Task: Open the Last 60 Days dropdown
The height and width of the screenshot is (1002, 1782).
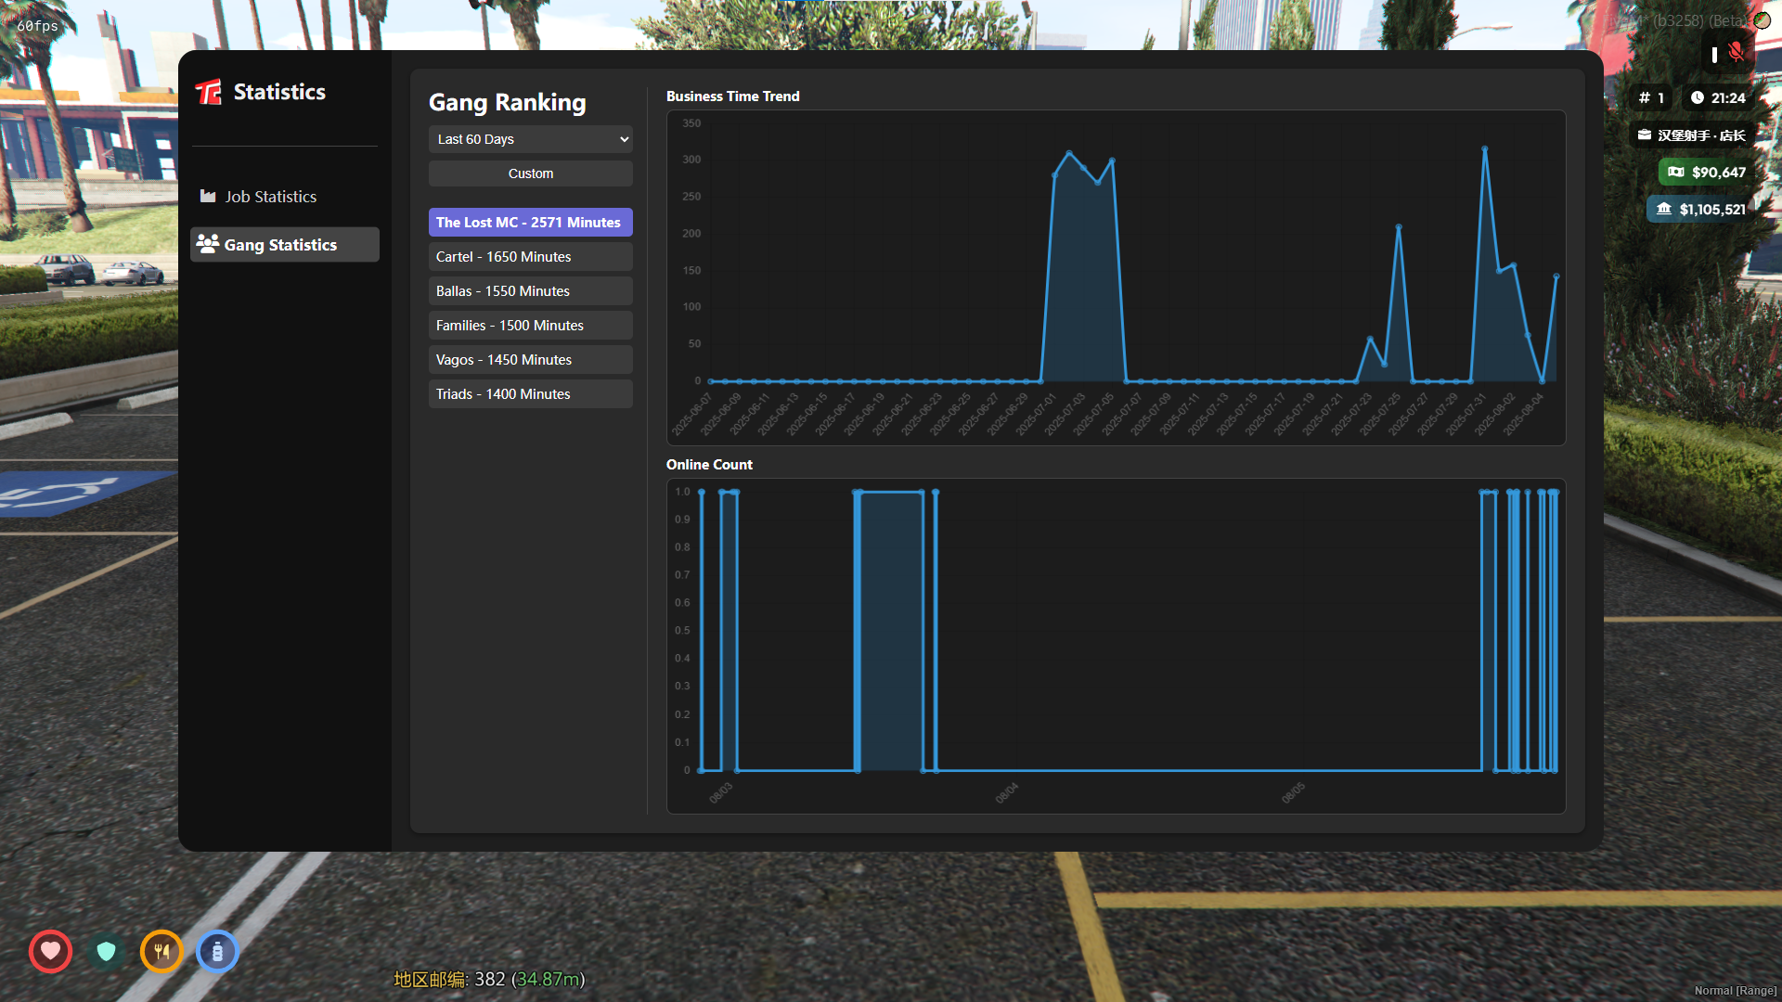Action: pos(531,139)
